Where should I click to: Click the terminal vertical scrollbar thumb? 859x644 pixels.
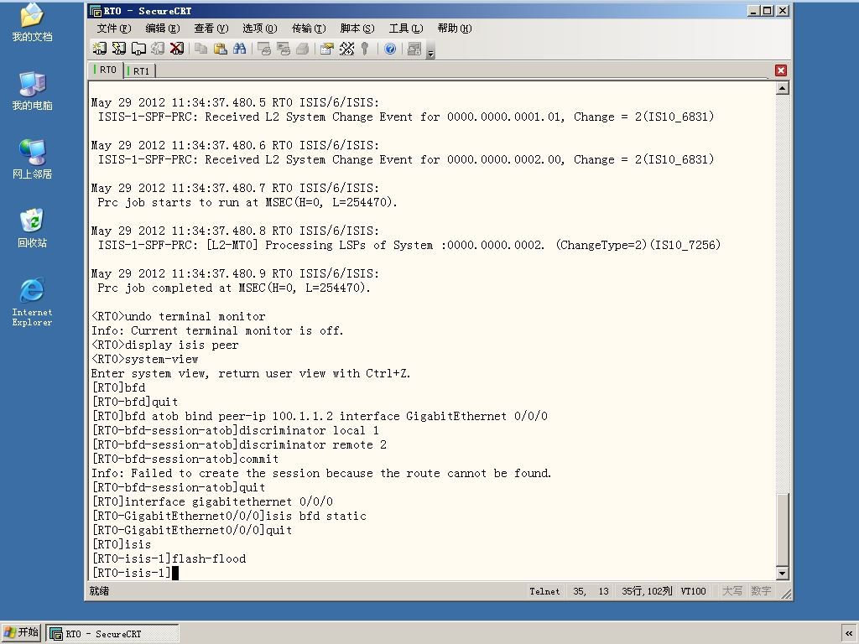(783, 530)
